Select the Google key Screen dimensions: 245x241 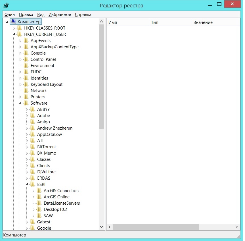(x=44, y=228)
